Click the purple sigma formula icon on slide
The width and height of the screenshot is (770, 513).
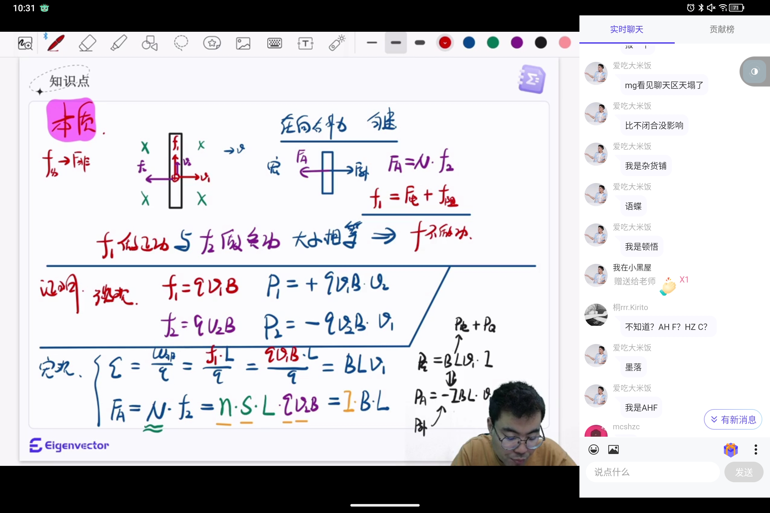click(532, 79)
